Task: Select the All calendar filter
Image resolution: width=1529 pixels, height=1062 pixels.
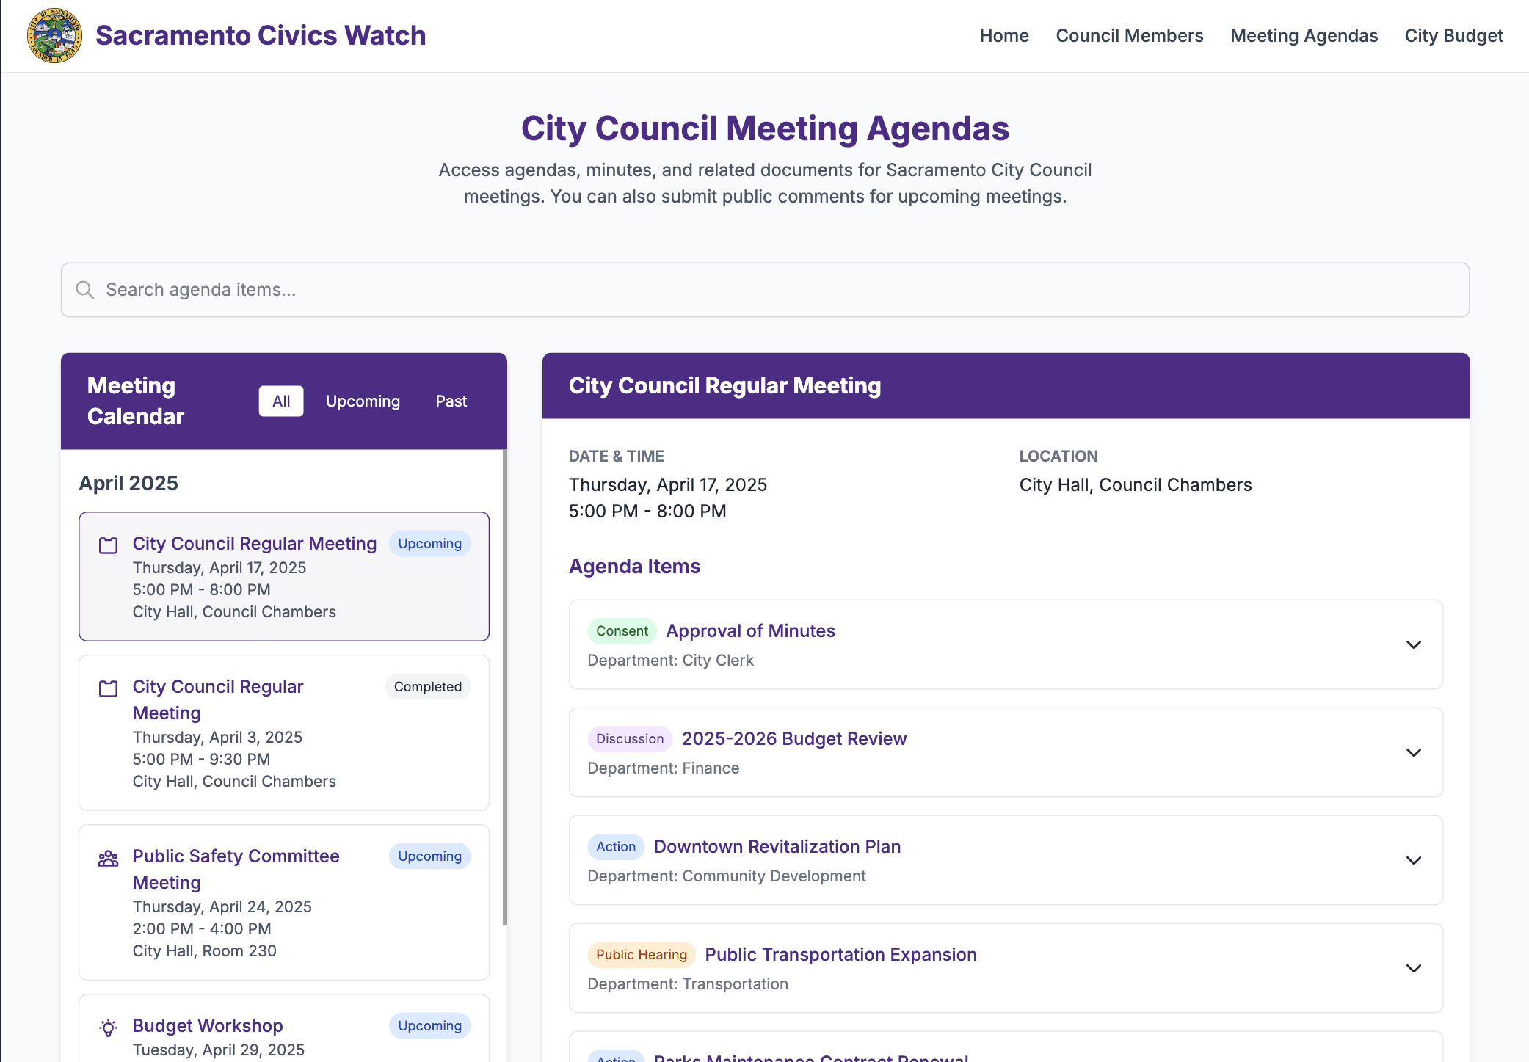Action: point(281,401)
